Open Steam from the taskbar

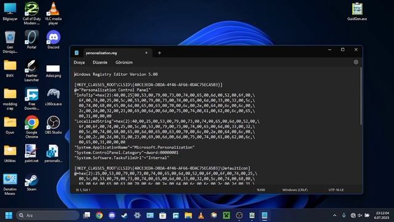[124, 215]
